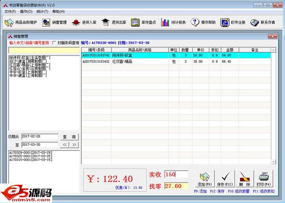285x203 pixels.
Task: Click the 查询 button
Action: (70, 137)
